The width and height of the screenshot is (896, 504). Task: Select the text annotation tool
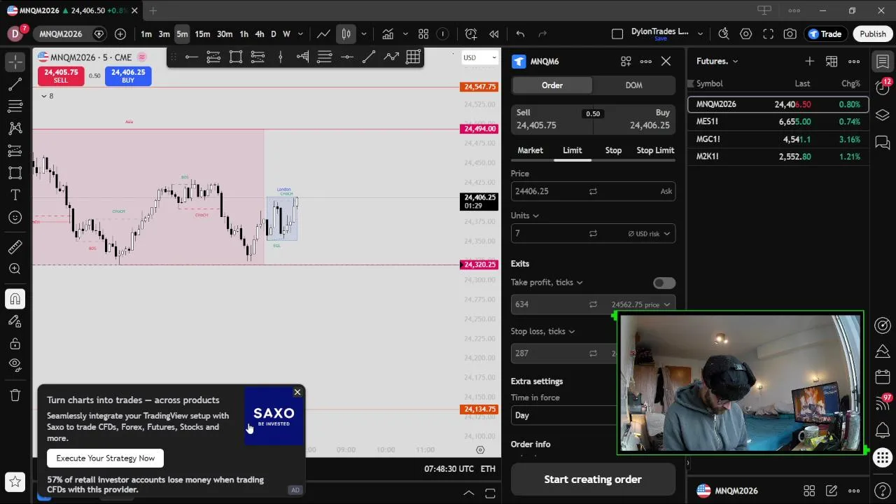[15, 195]
